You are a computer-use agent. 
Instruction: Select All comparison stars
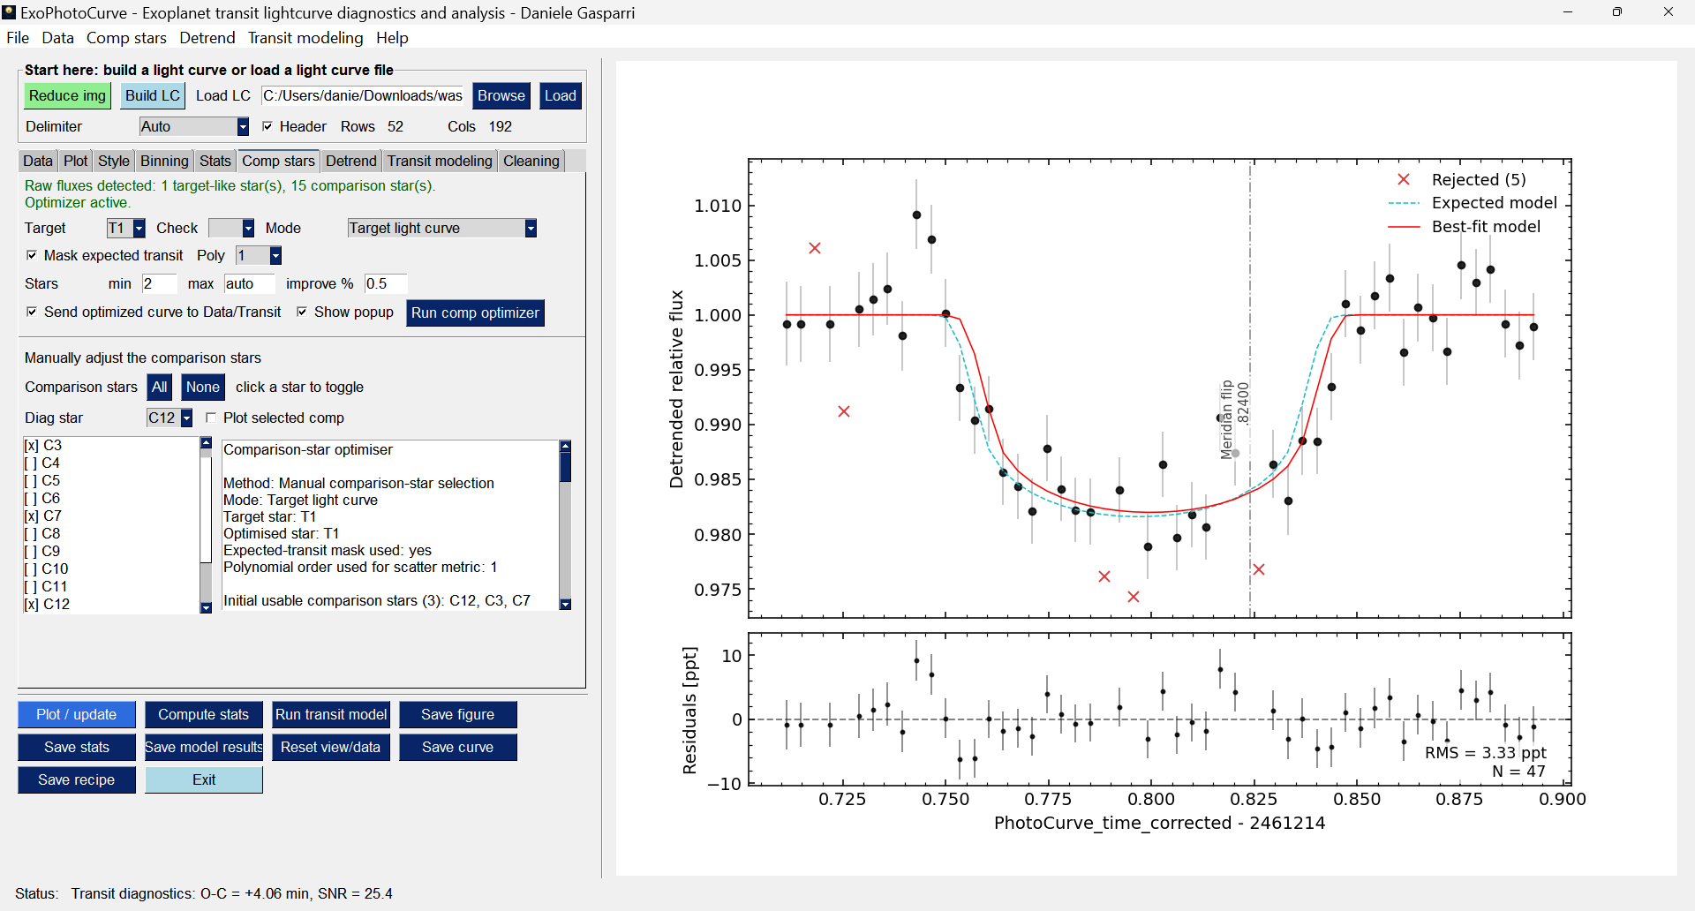click(159, 387)
